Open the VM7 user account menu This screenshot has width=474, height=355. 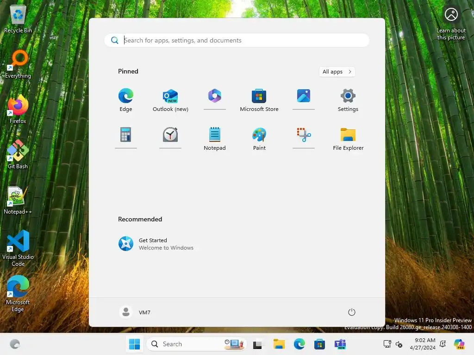point(135,312)
